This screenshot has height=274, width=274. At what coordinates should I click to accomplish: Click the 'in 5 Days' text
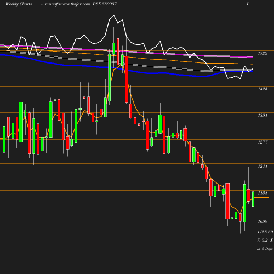[265, 249]
